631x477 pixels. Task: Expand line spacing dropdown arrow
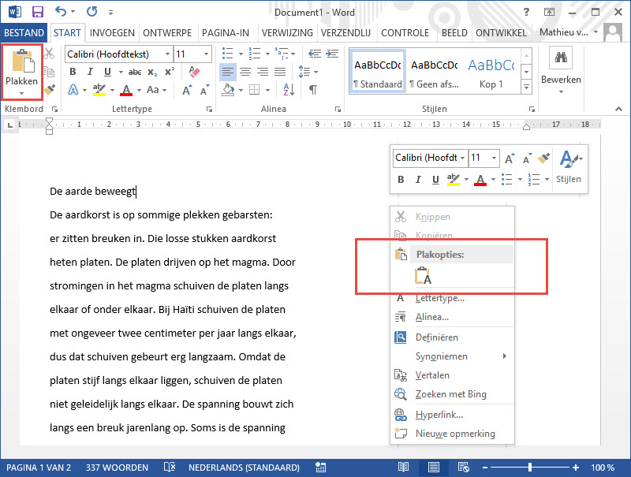(x=315, y=72)
